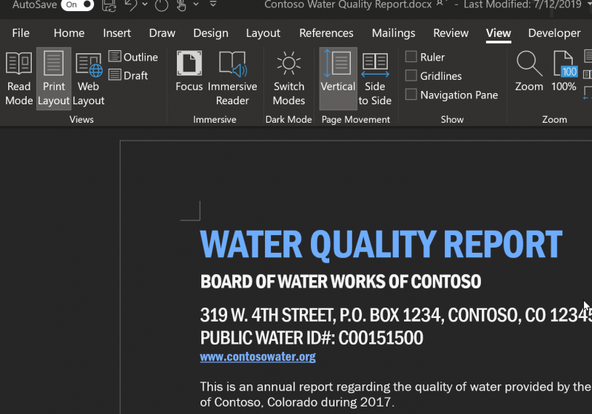Toggle the AutoSave switch off
This screenshot has width=592, height=414.
[78, 5]
